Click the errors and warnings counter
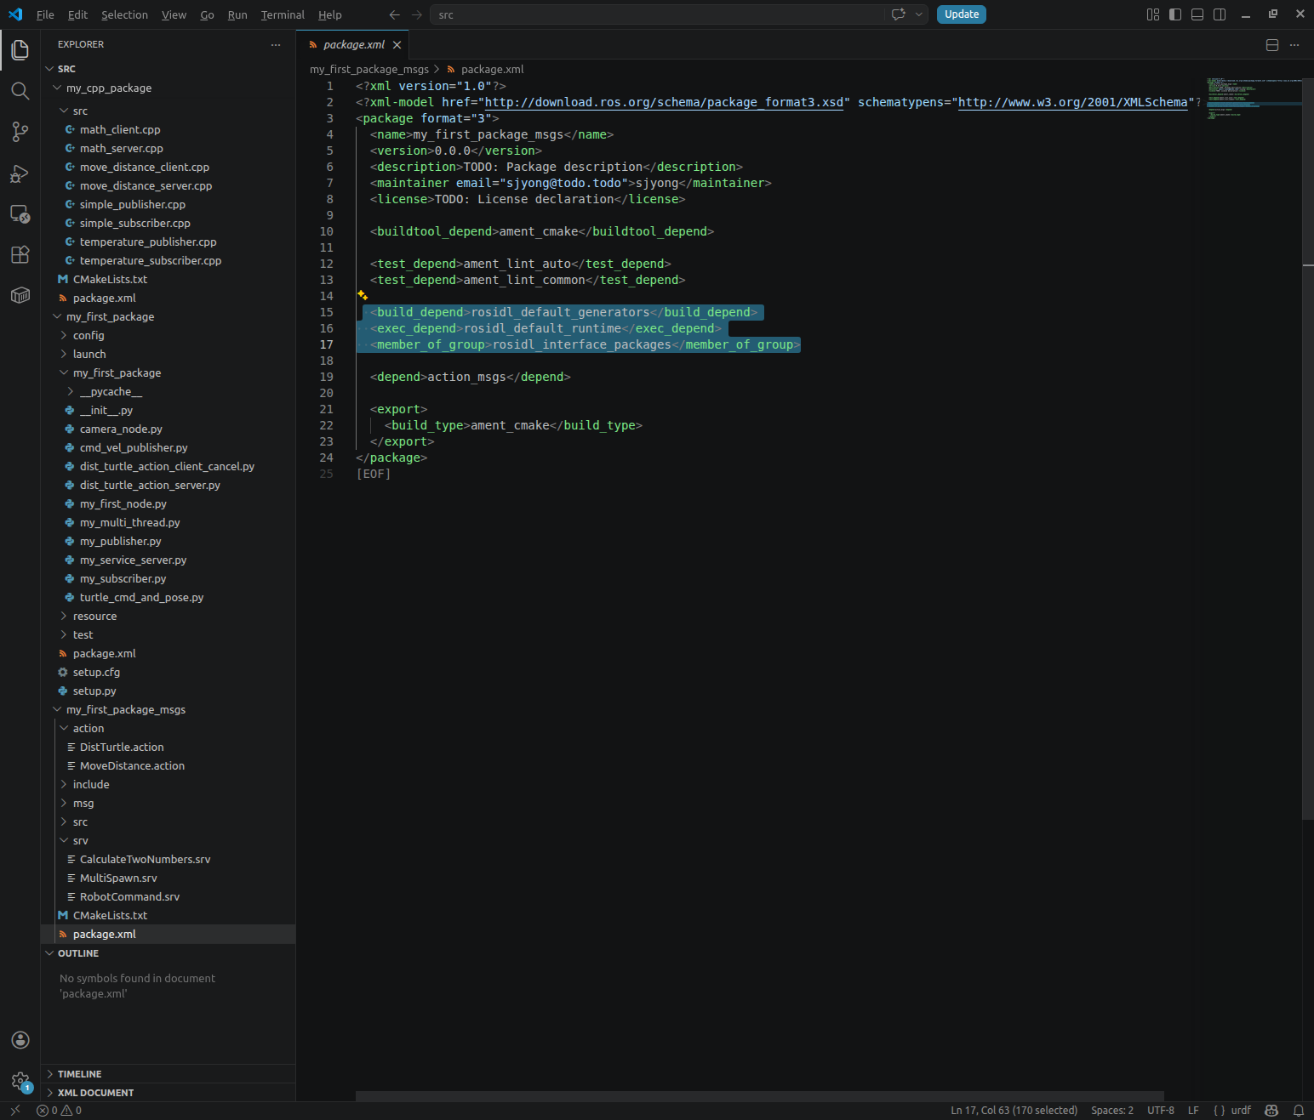Viewport: 1314px width, 1120px height. pos(59,1110)
